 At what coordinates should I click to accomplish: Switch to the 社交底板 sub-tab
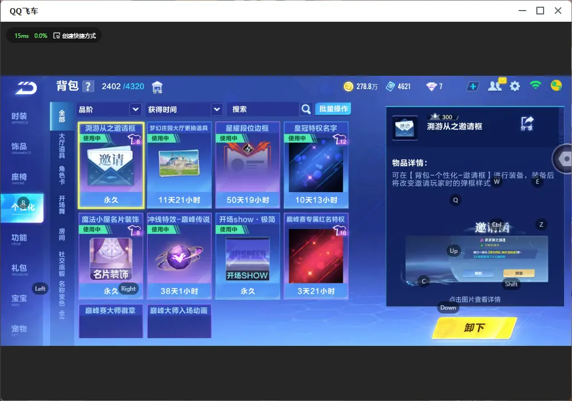pyautogui.click(x=62, y=264)
